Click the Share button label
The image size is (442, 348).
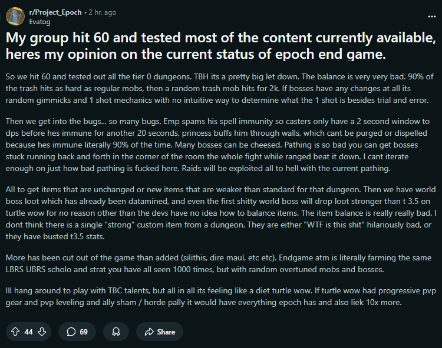click(166, 332)
